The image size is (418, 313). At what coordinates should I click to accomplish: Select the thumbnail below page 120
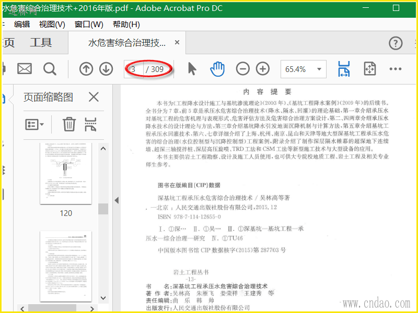pyautogui.click(x=66, y=266)
